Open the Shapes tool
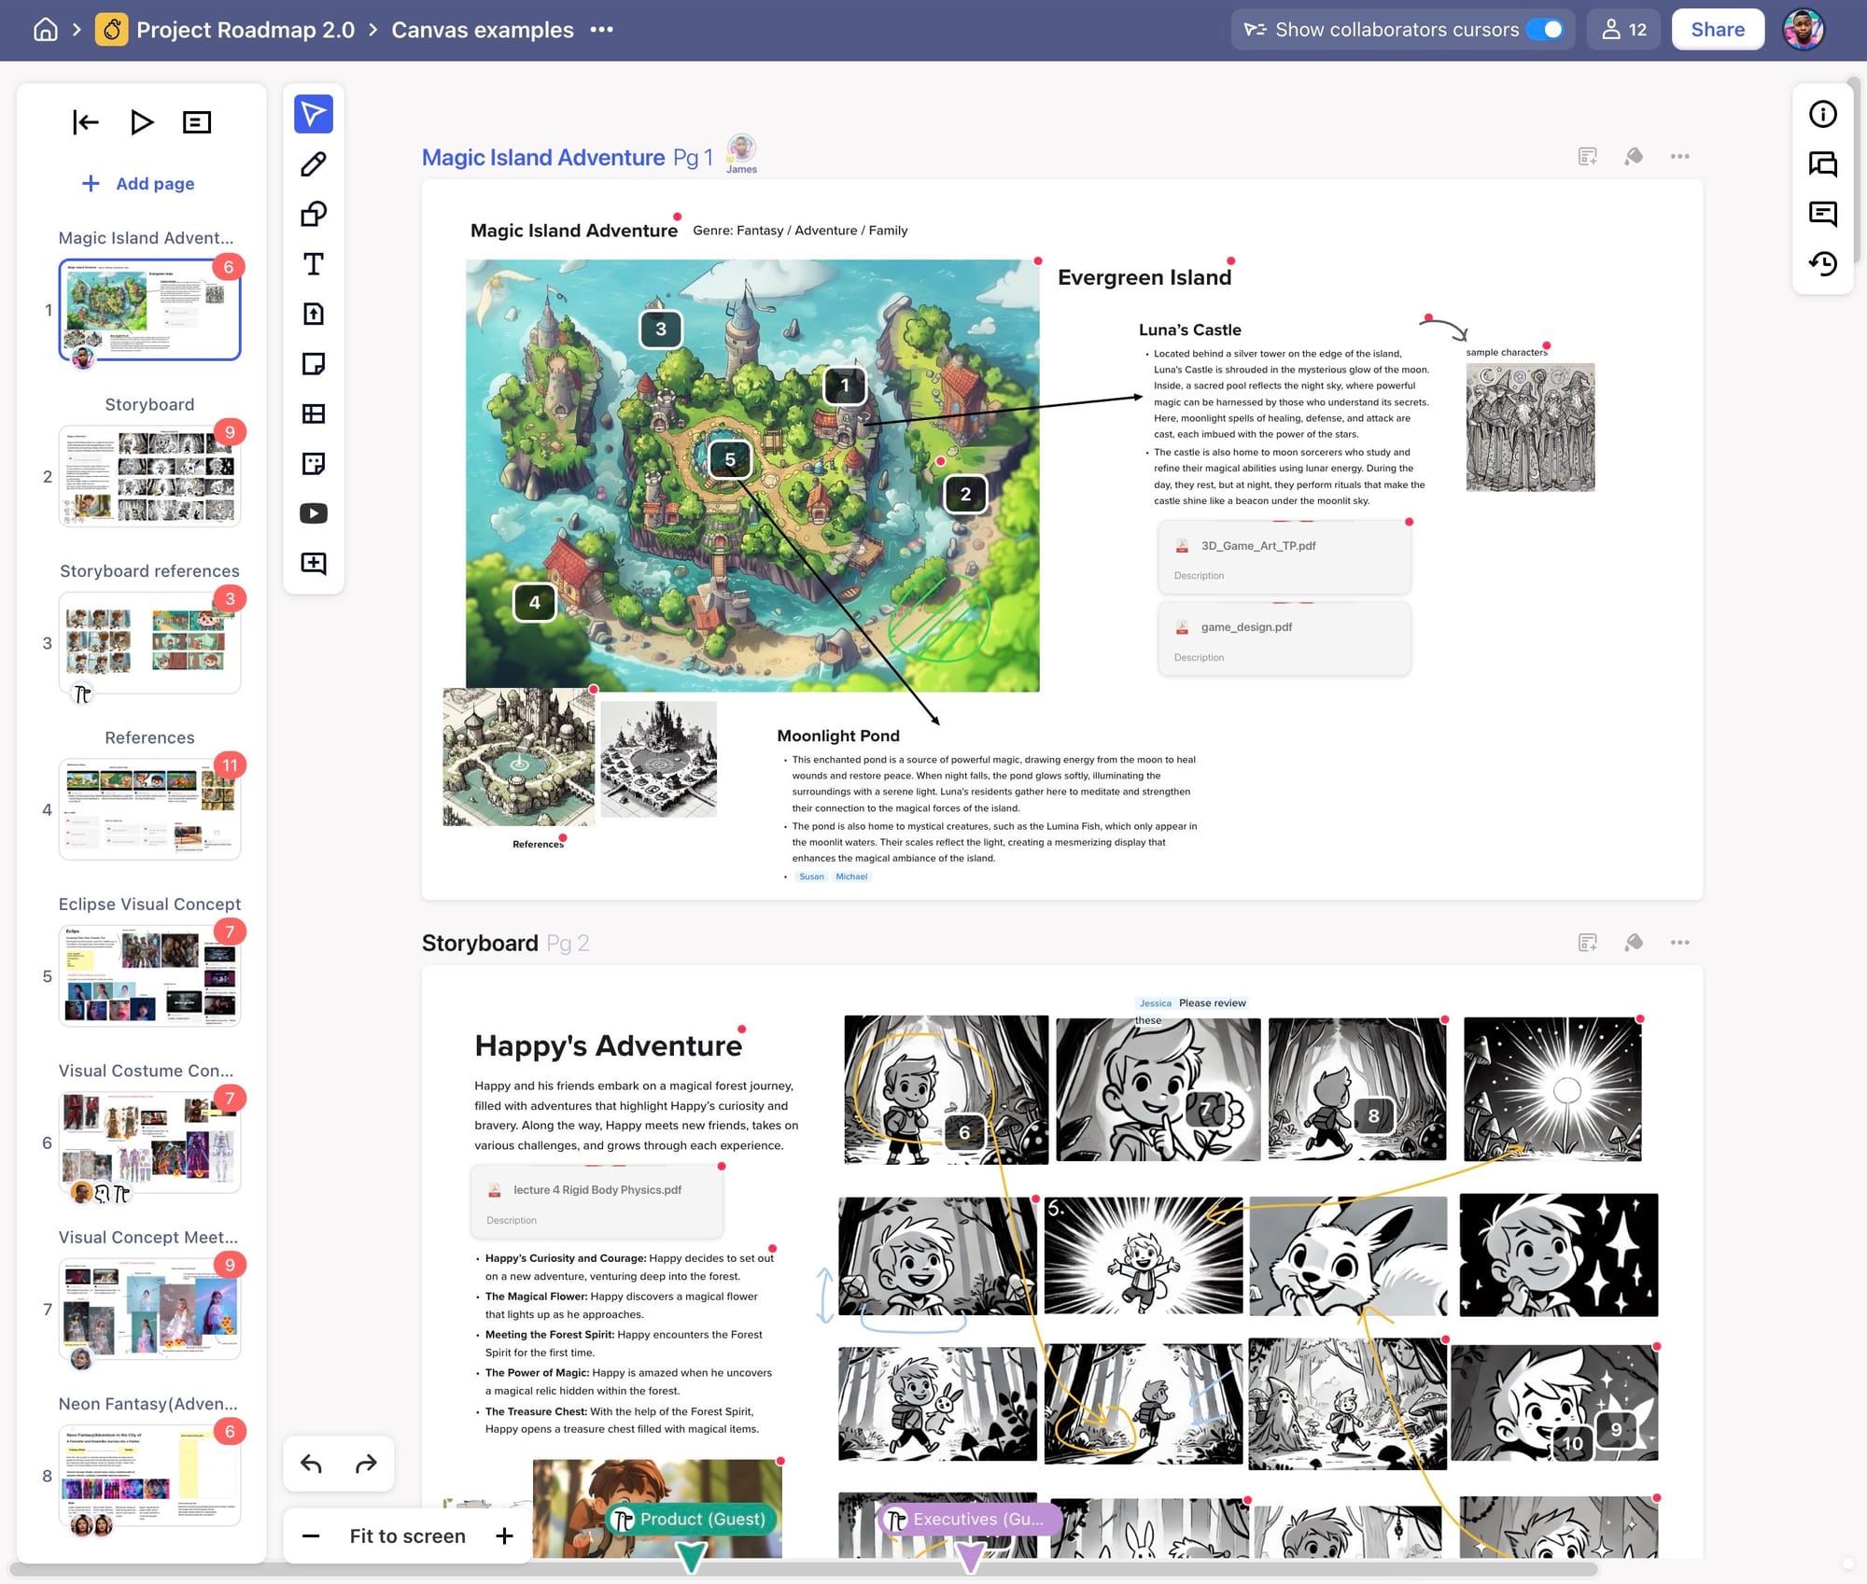This screenshot has width=1867, height=1584. [314, 214]
